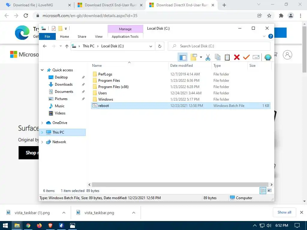Sort by Date modified column header

[189, 66]
